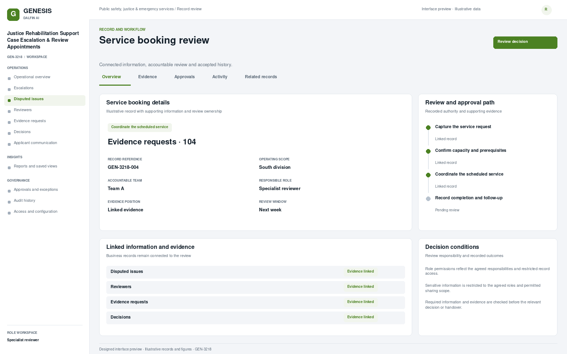
Task: Select the Decisions linked evidence row
Action: [x=256, y=318]
